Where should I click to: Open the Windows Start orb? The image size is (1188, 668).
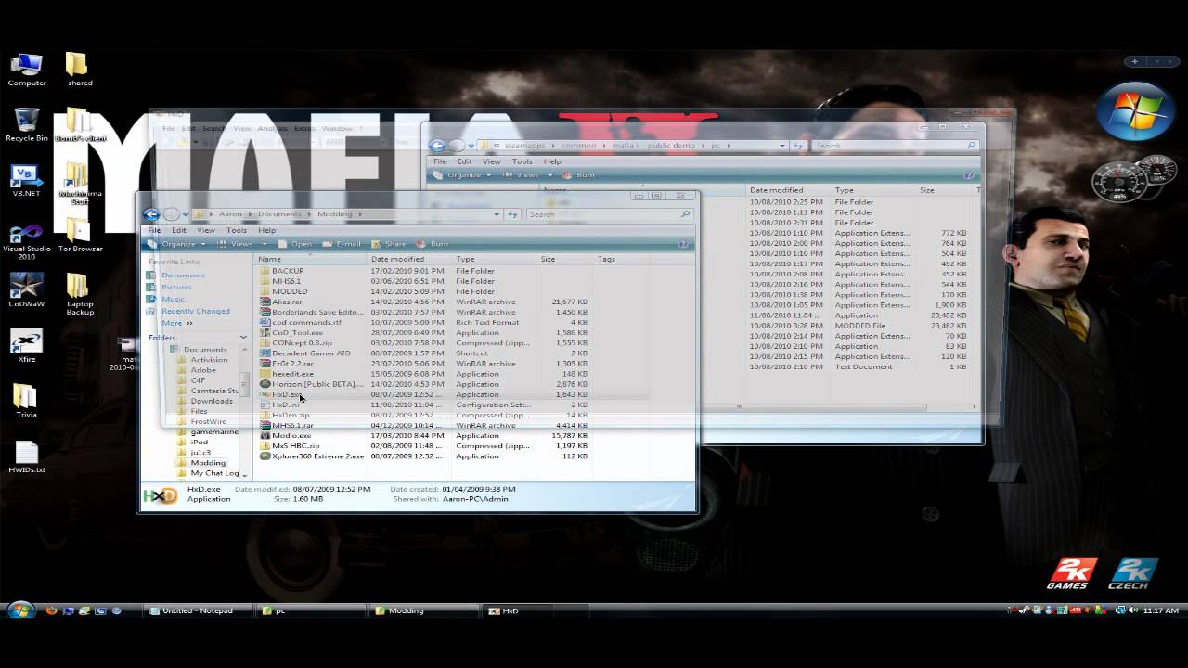(x=19, y=610)
